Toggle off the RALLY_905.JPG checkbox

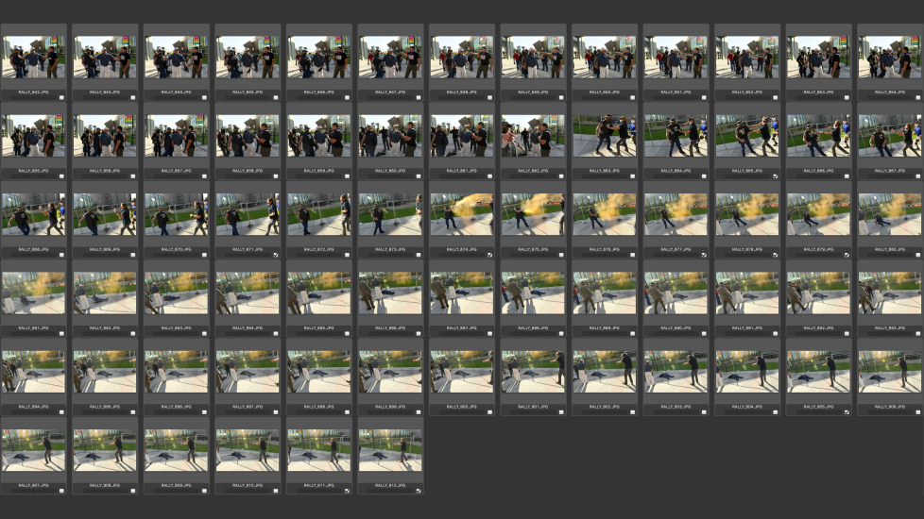pyautogui.click(x=847, y=412)
